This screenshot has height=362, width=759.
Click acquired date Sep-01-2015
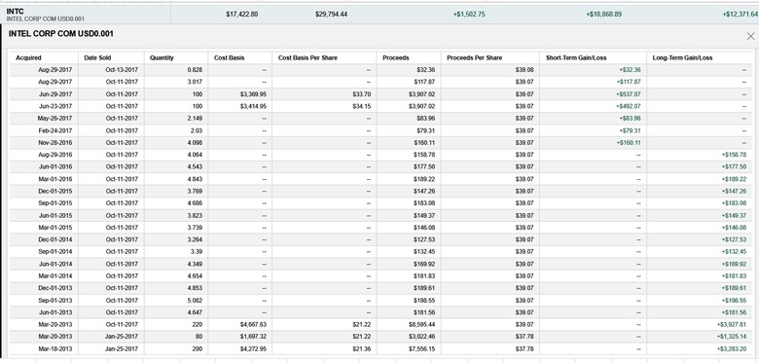coord(54,203)
